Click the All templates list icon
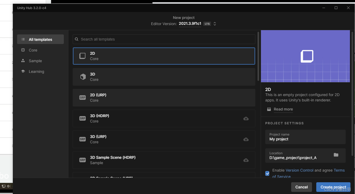 pyautogui.click(x=23, y=39)
